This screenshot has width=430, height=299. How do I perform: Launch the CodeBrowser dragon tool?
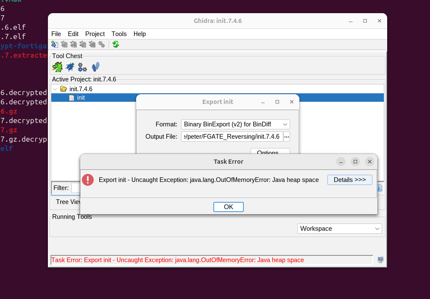pos(57,67)
